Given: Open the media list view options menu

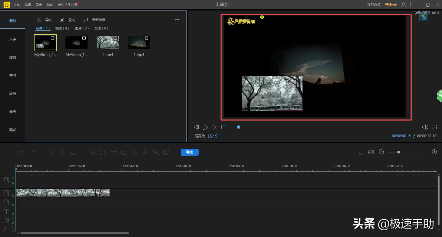Looking at the screenshot, I should click(178, 20).
